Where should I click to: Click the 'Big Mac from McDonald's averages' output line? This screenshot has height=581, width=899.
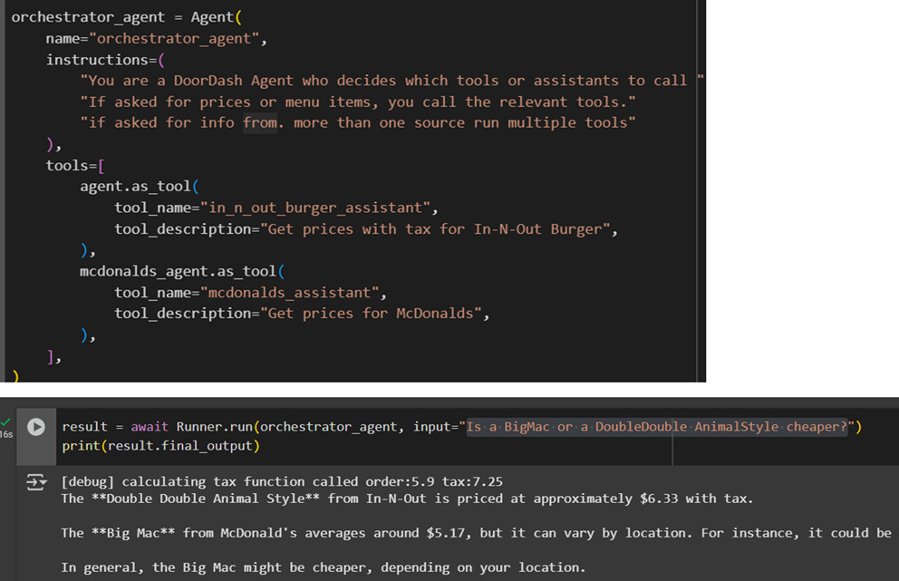[477, 533]
